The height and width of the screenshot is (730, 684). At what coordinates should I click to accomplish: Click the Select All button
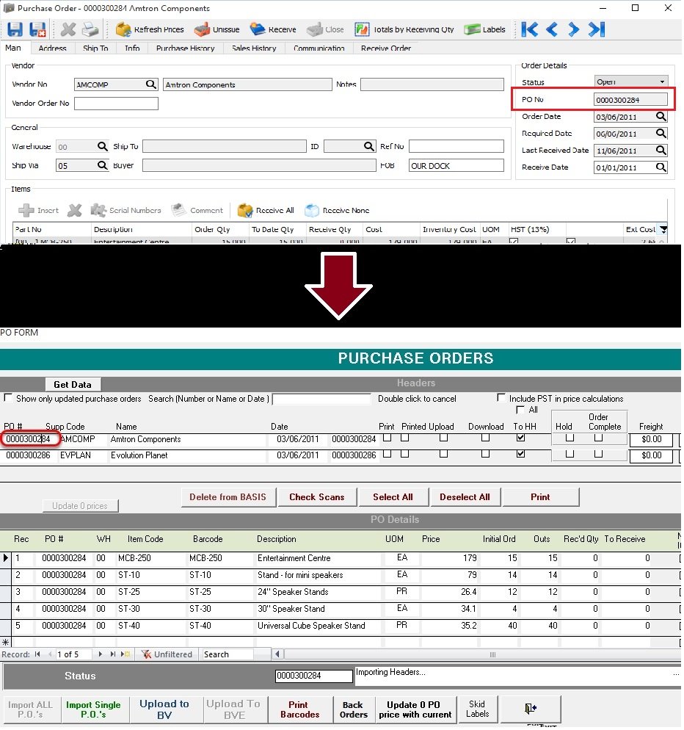(x=393, y=498)
